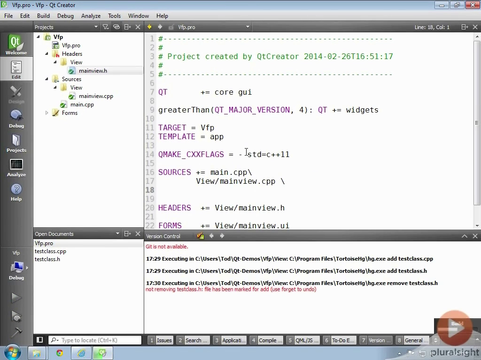Show the QML/JS Console pane
Image resolution: width=481 pixels, height=360 pixels.
click(303, 340)
